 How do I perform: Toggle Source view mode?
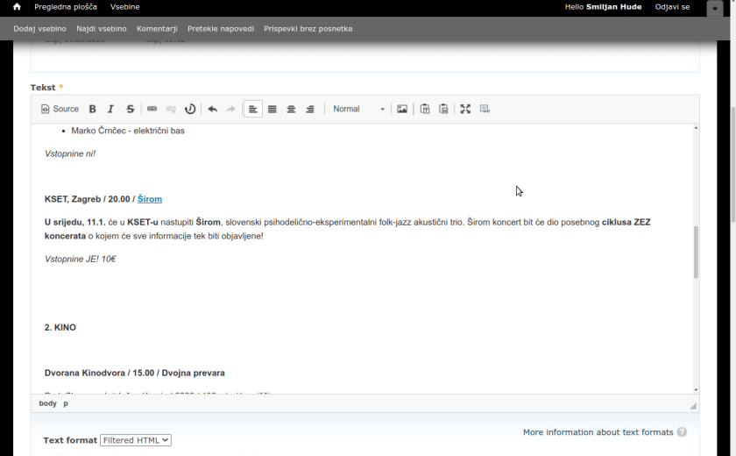pos(60,110)
